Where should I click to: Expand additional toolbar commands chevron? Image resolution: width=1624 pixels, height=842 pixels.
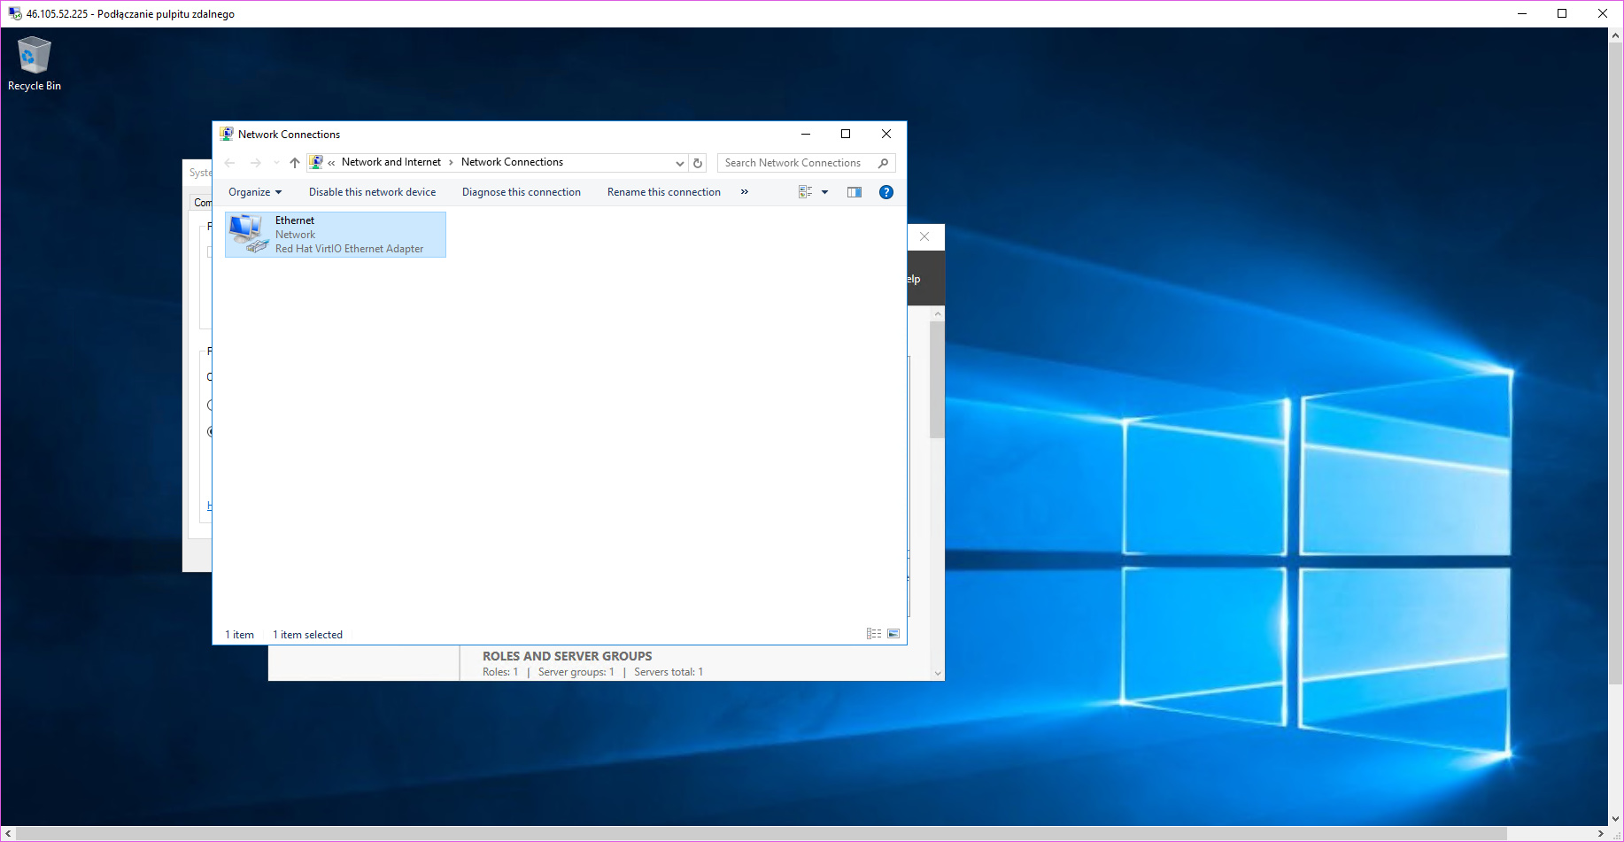(x=745, y=192)
